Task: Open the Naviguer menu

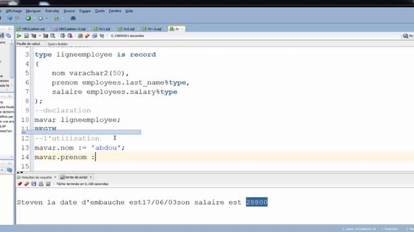Action: click(33, 11)
